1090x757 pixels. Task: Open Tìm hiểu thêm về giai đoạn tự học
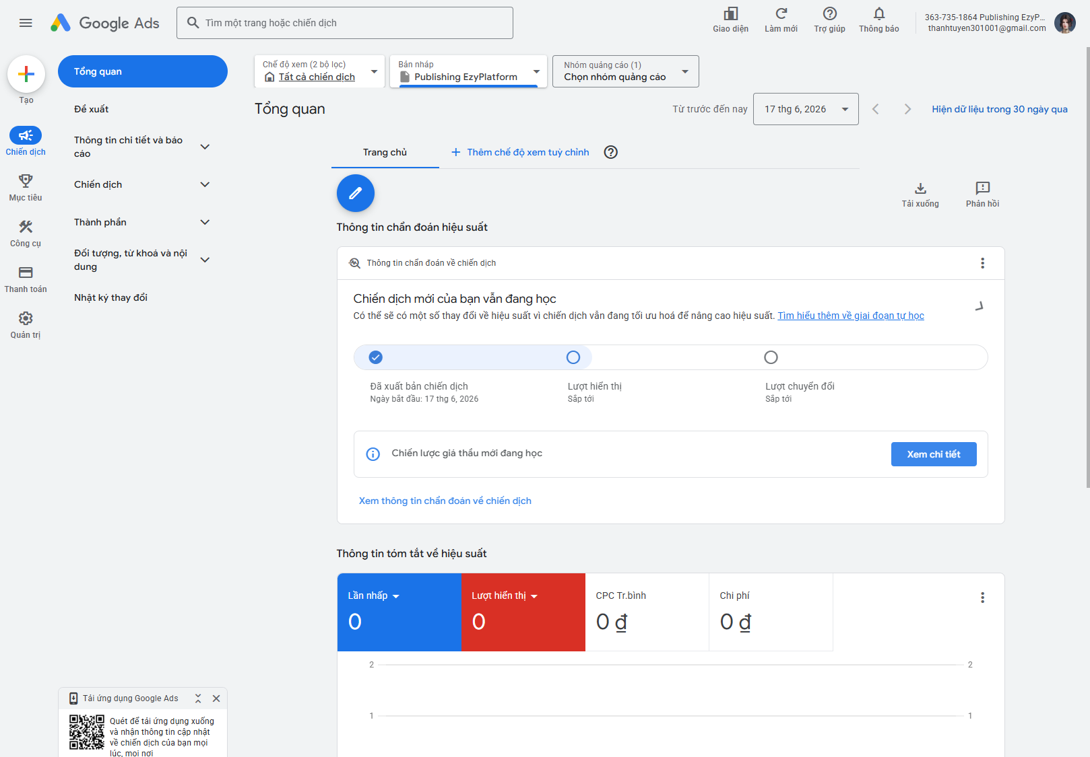[851, 316]
